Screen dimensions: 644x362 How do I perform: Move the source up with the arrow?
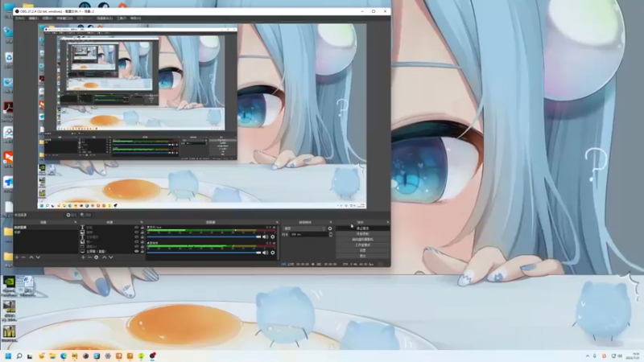[105, 257]
